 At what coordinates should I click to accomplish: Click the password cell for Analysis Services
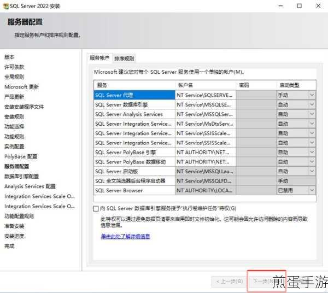tap(256, 114)
